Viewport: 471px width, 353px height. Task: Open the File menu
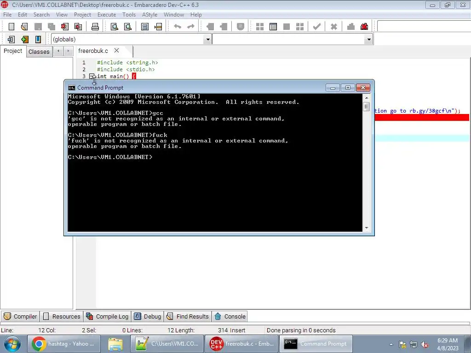(7, 15)
